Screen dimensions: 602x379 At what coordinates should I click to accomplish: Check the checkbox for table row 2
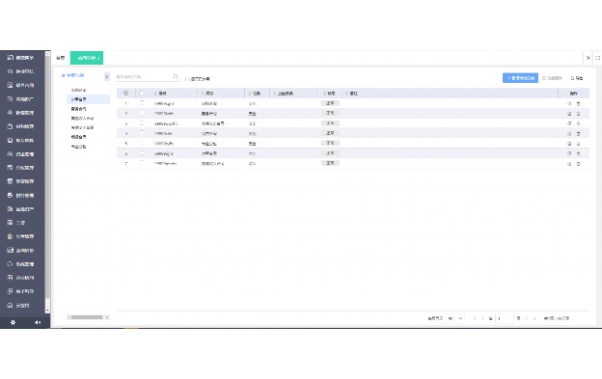coord(141,113)
